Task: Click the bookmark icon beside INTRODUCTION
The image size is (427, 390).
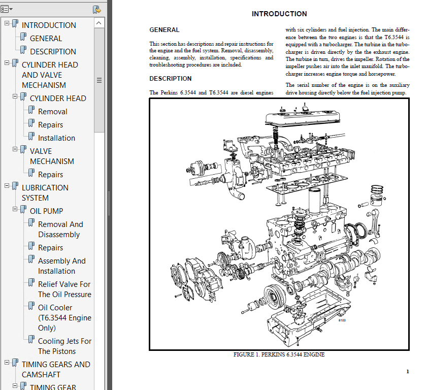Action: 15,24
